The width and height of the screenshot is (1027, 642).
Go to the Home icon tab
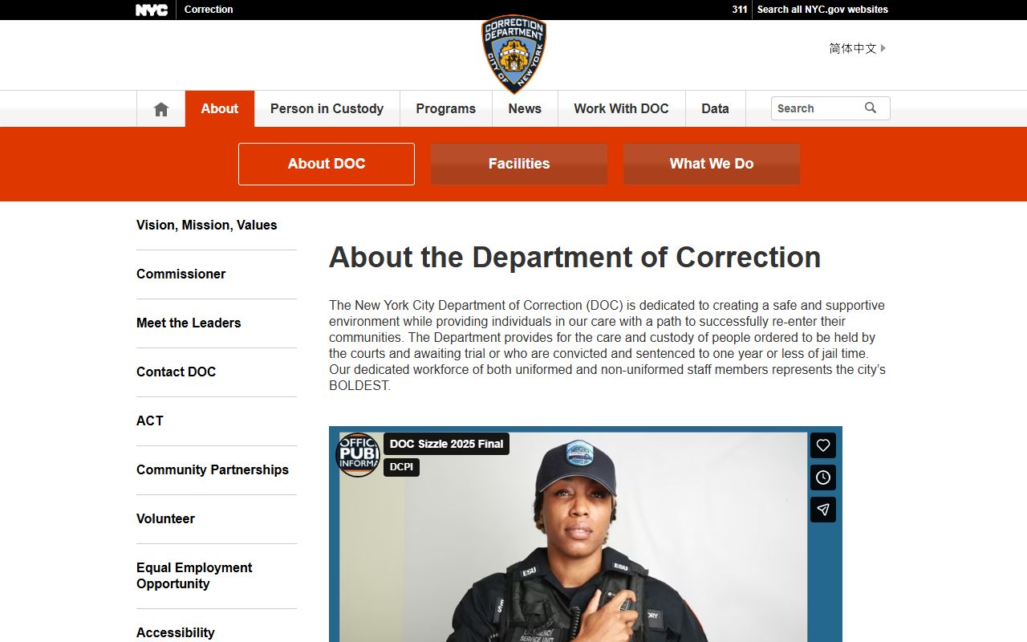point(161,109)
